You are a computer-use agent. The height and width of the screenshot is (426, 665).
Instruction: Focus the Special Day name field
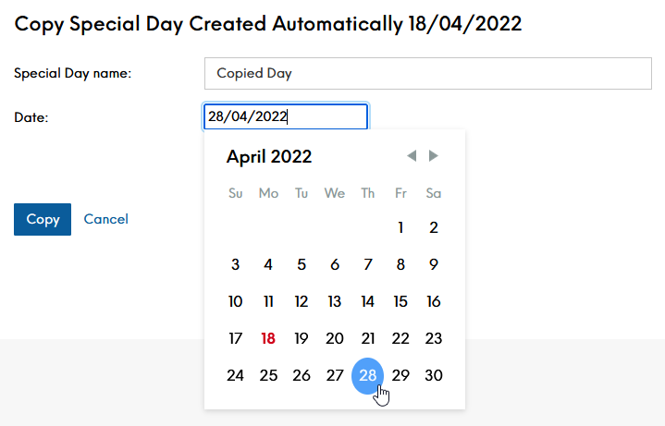click(x=428, y=73)
